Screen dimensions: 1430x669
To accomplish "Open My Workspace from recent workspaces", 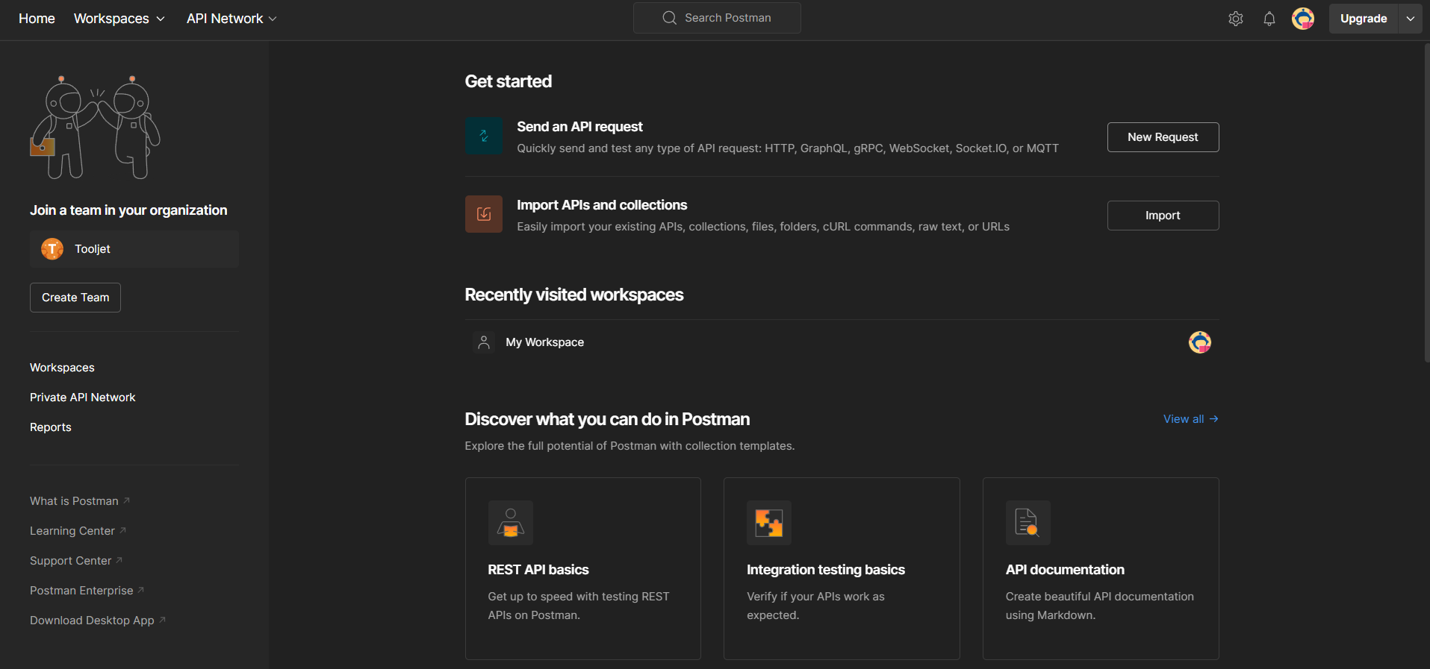I will point(544,342).
